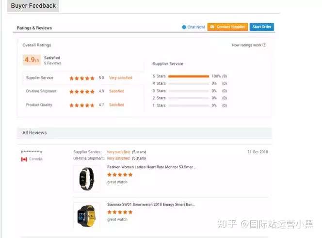Click the 4.9 overall rating score badge
Image resolution: width=322 pixels, height=238 pixels.
(x=32, y=60)
